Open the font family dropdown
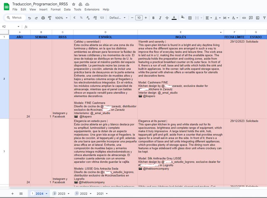The image size is (267, 198). (117, 18)
